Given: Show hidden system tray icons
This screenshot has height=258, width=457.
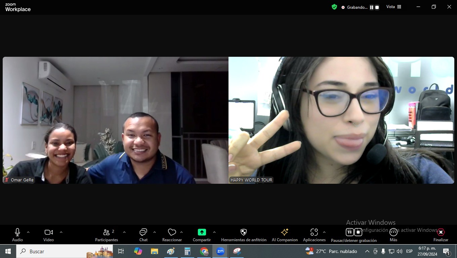Looking at the screenshot, I should [x=367, y=251].
